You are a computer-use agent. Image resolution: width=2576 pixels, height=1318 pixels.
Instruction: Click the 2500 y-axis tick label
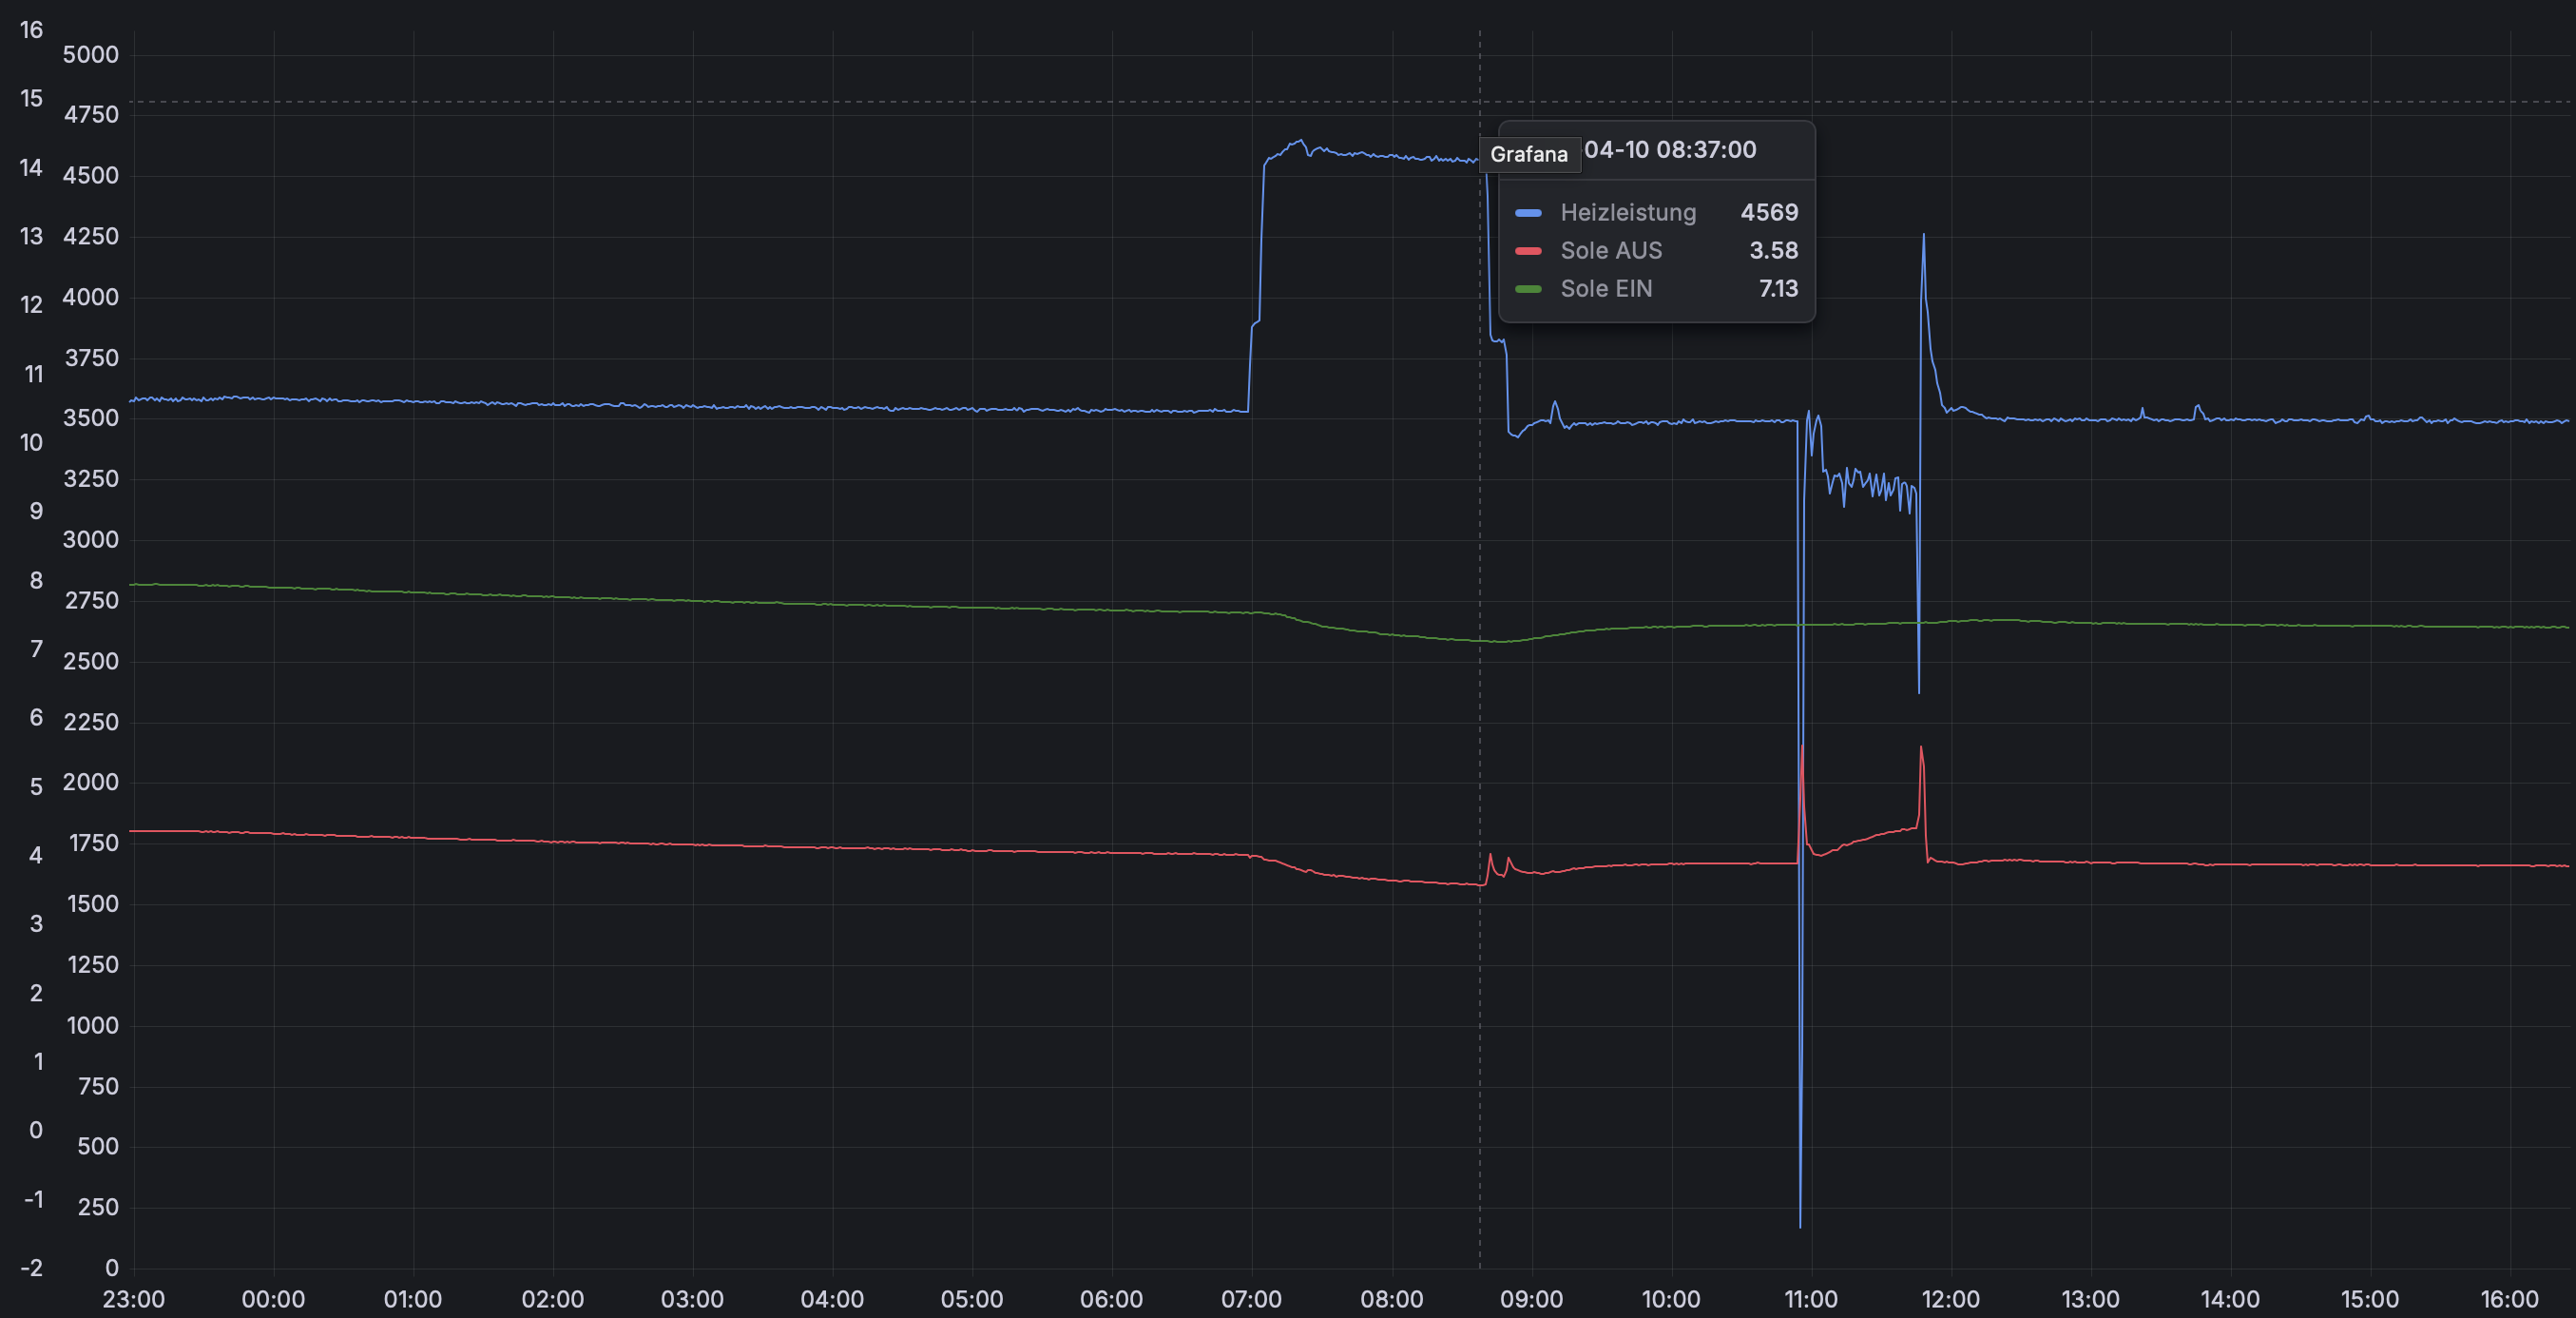pyautogui.click(x=91, y=662)
